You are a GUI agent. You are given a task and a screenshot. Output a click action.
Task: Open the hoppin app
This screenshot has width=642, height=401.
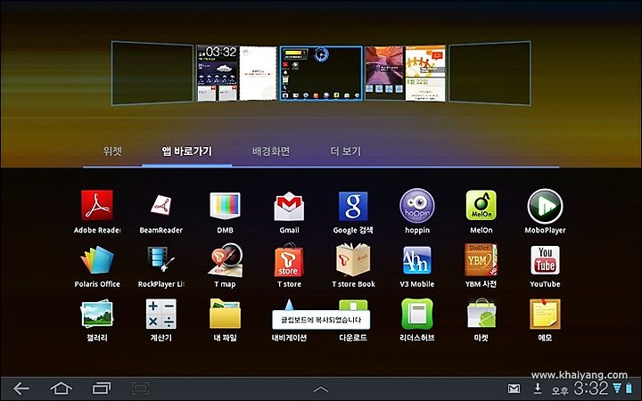416,205
